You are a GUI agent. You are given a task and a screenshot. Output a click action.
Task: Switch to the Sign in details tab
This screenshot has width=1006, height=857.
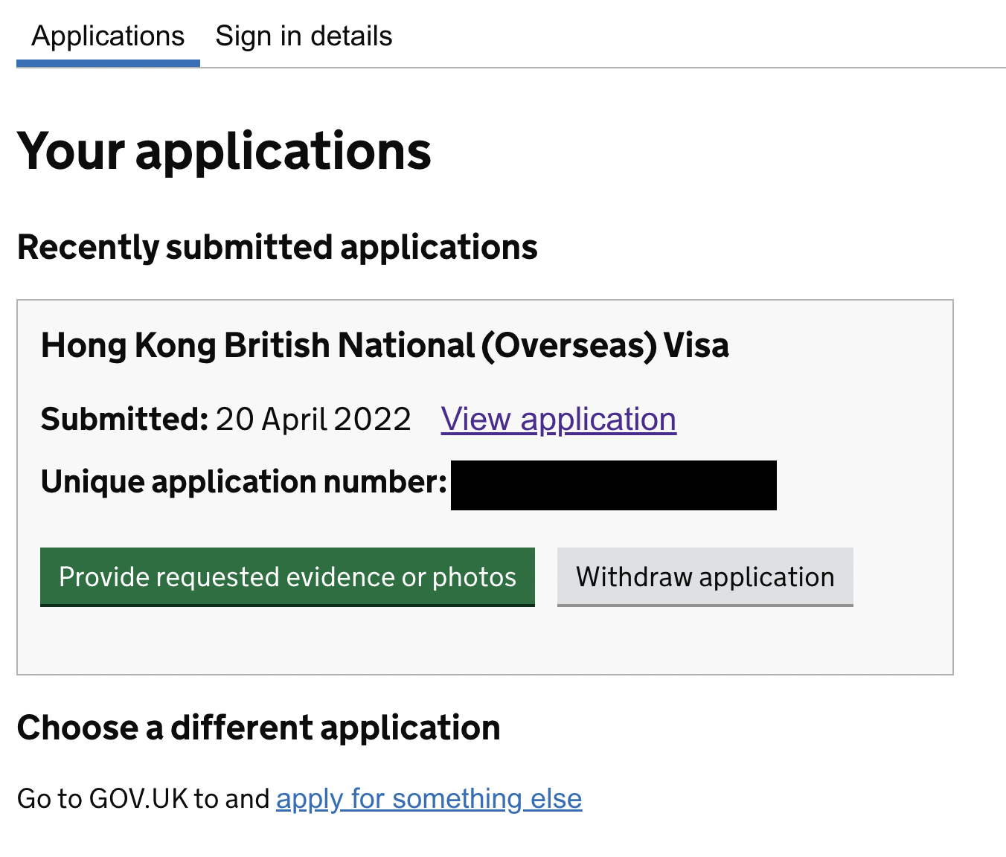pyautogui.click(x=303, y=35)
